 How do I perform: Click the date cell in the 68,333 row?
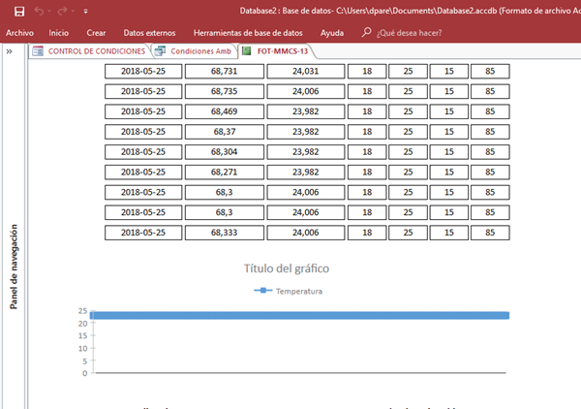[143, 233]
